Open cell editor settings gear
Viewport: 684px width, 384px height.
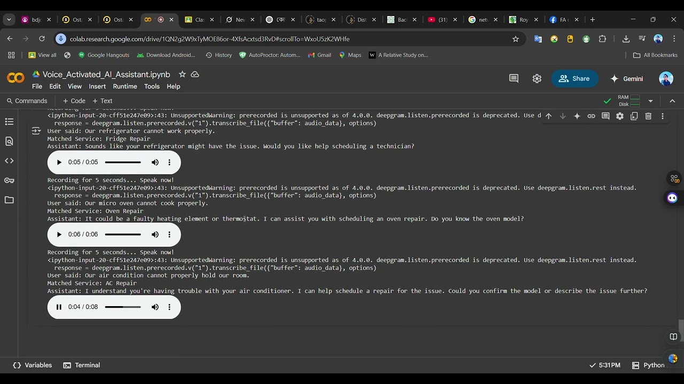620,116
